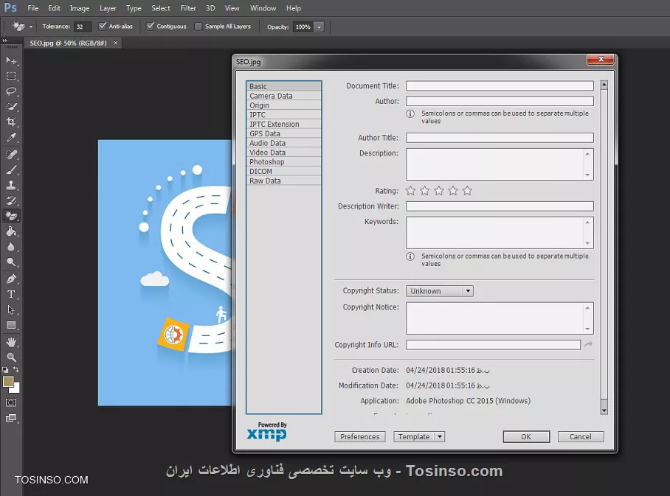Select the Healing Brush tool

coord(11,155)
